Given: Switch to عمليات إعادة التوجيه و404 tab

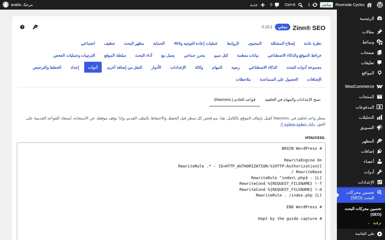Looking at the screenshot, I should (x=196, y=43).
